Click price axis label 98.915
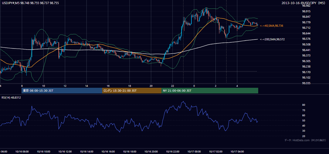329x154 pixels. pos(306,11)
